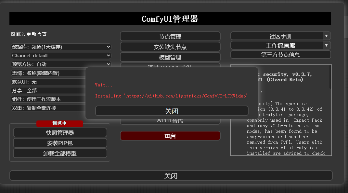Click 卸载全部模型 to unload all models
This screenshot has width=348, height=193.
pos(60,153)
